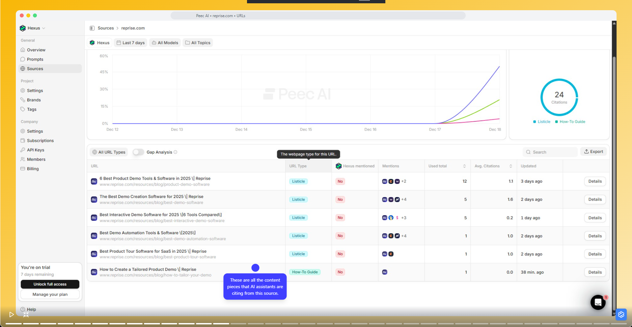Open Details for Best Interactive Demo Software
The image size is (632, 327).
pos(595,218)
